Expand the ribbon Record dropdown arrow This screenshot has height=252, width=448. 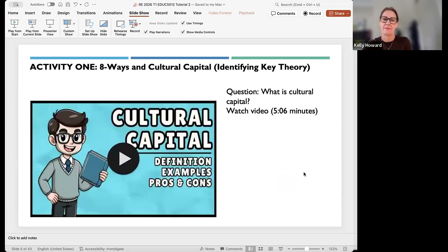click(x=140, y=24)
